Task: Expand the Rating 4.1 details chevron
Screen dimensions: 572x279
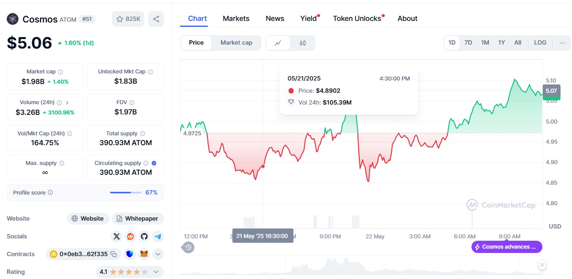Action: (x=156, y=272)
